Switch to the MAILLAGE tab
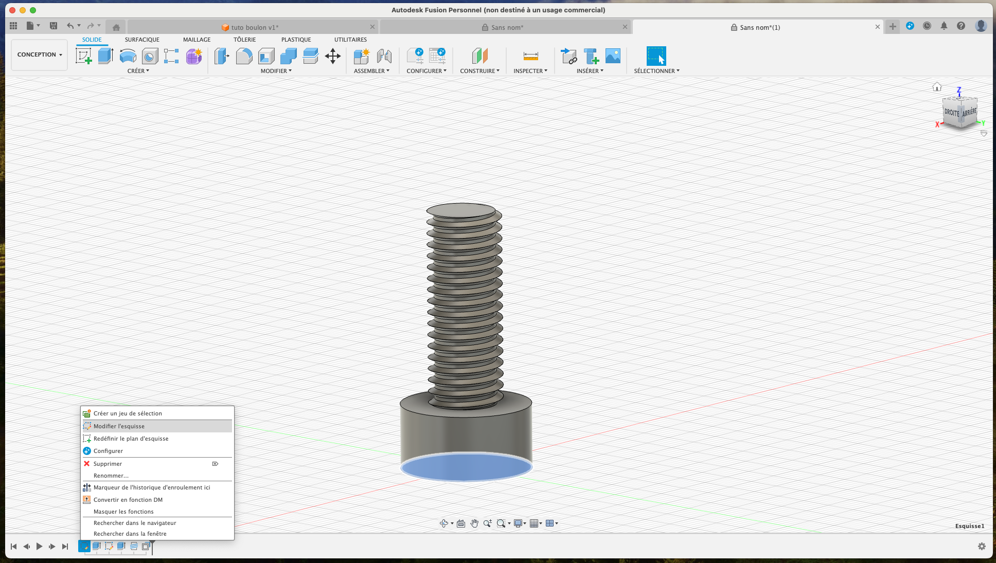 (197, 40)
